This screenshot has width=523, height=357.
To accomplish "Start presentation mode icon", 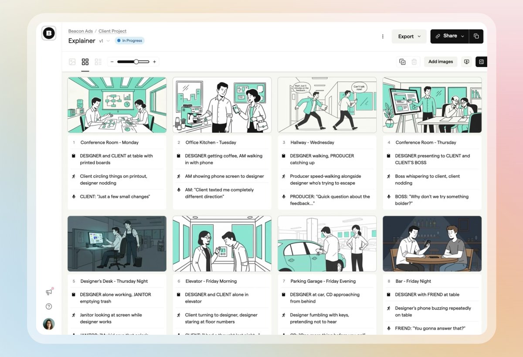I will tap(466, 62).
